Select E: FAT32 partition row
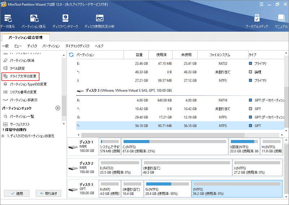The image size is (289, 205). point(180,64)
